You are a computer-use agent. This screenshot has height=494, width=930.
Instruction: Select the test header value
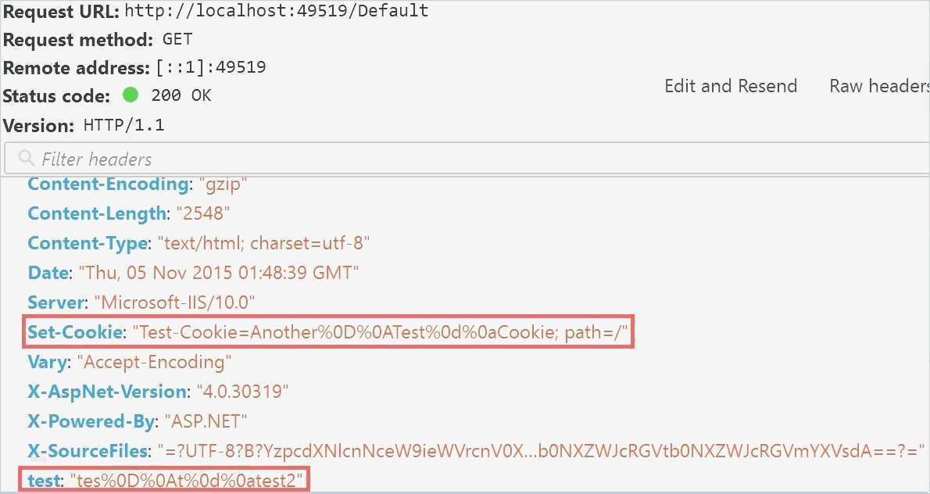[x=187, y=480]
